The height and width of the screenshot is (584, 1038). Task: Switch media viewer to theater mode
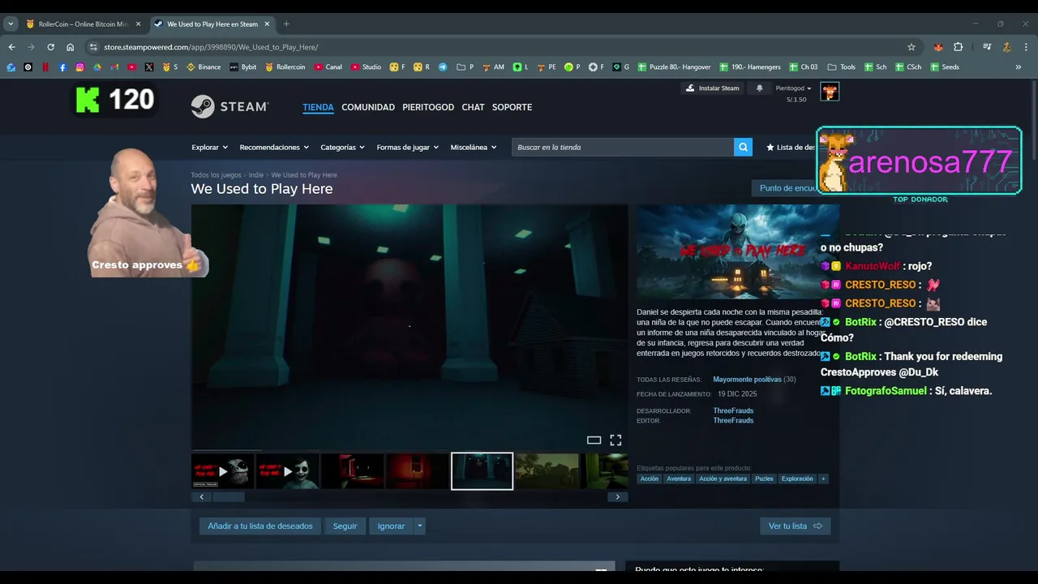(594, 440)
